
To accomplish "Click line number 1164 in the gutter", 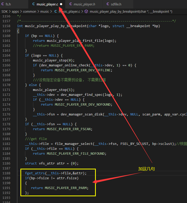I will pos(6,56).
